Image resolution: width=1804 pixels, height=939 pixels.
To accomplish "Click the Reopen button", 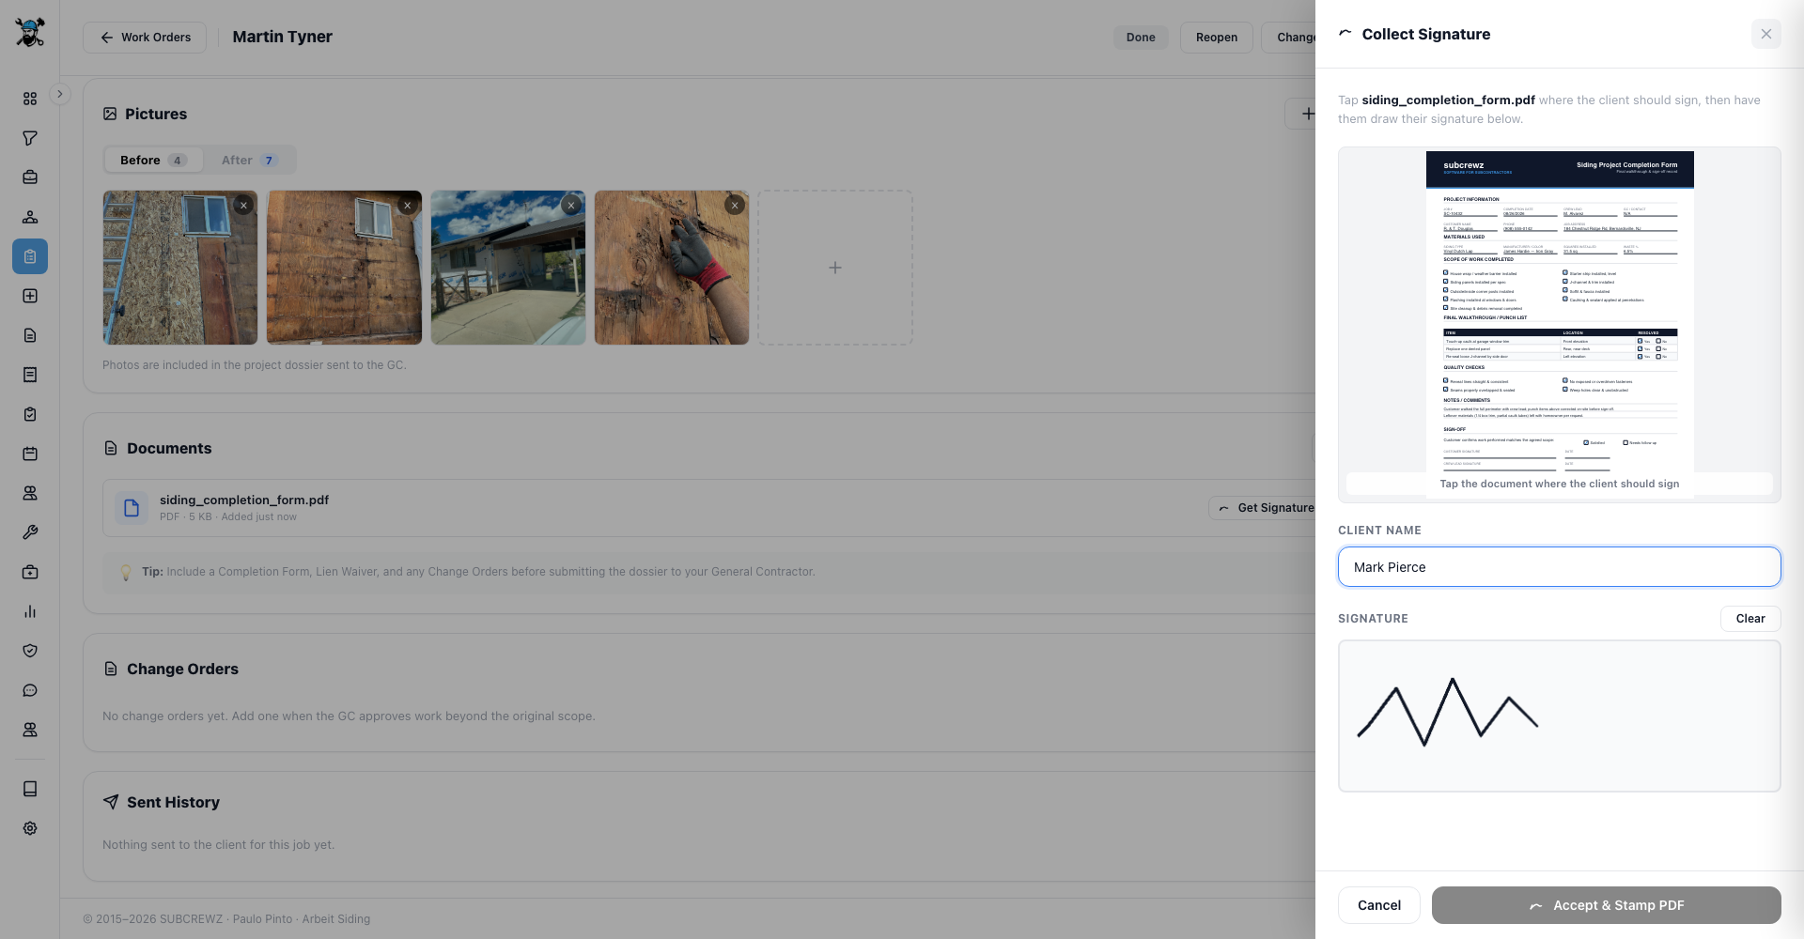I will coord(1217,38).
